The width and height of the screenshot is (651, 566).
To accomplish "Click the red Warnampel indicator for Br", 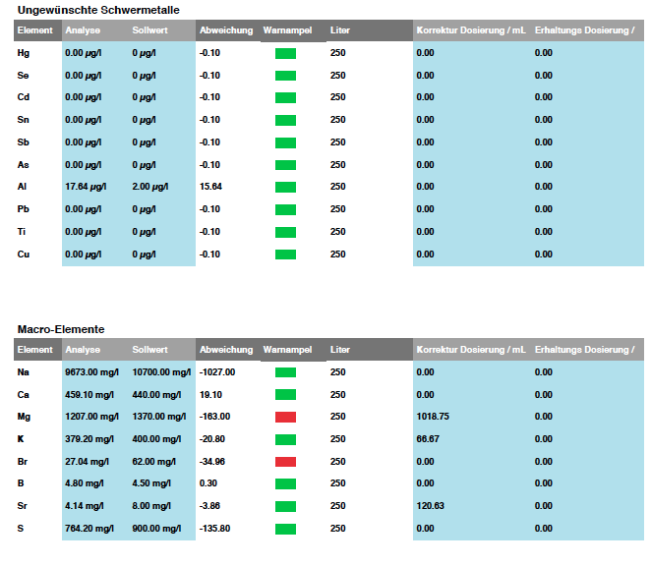I will pyautogui.click(x=285, y=462).
